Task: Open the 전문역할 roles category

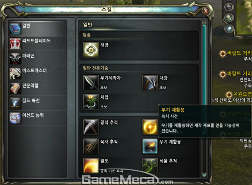Action: (38, 89)
